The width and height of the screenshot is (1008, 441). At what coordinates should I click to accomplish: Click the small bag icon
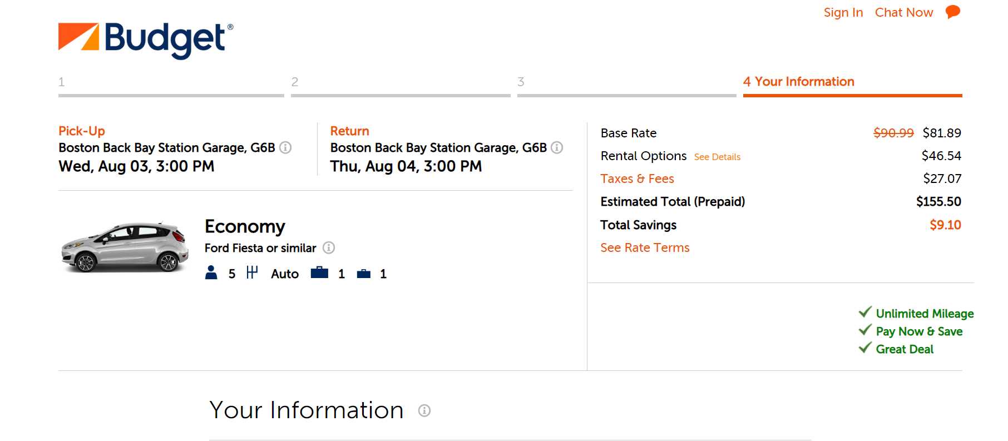point(364,274)
